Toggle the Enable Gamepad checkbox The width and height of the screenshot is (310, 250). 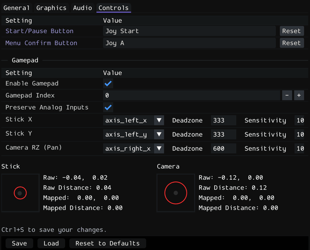[x=108, y=83]
